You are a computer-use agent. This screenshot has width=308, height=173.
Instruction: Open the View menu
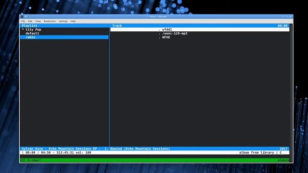[x=38, y=21]
